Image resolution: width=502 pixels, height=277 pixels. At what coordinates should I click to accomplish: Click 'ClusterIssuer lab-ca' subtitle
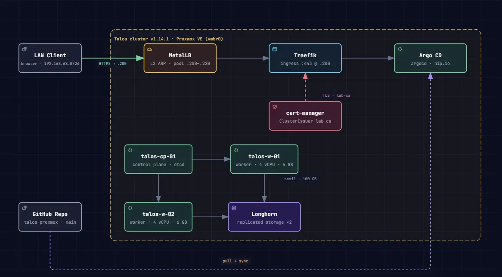pyautogui.click(x=305, y=121)
